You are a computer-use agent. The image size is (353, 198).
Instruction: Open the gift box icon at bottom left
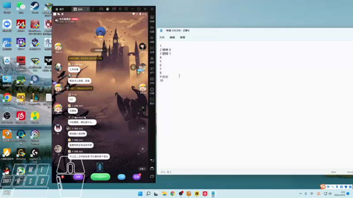[x=62, y=177]
